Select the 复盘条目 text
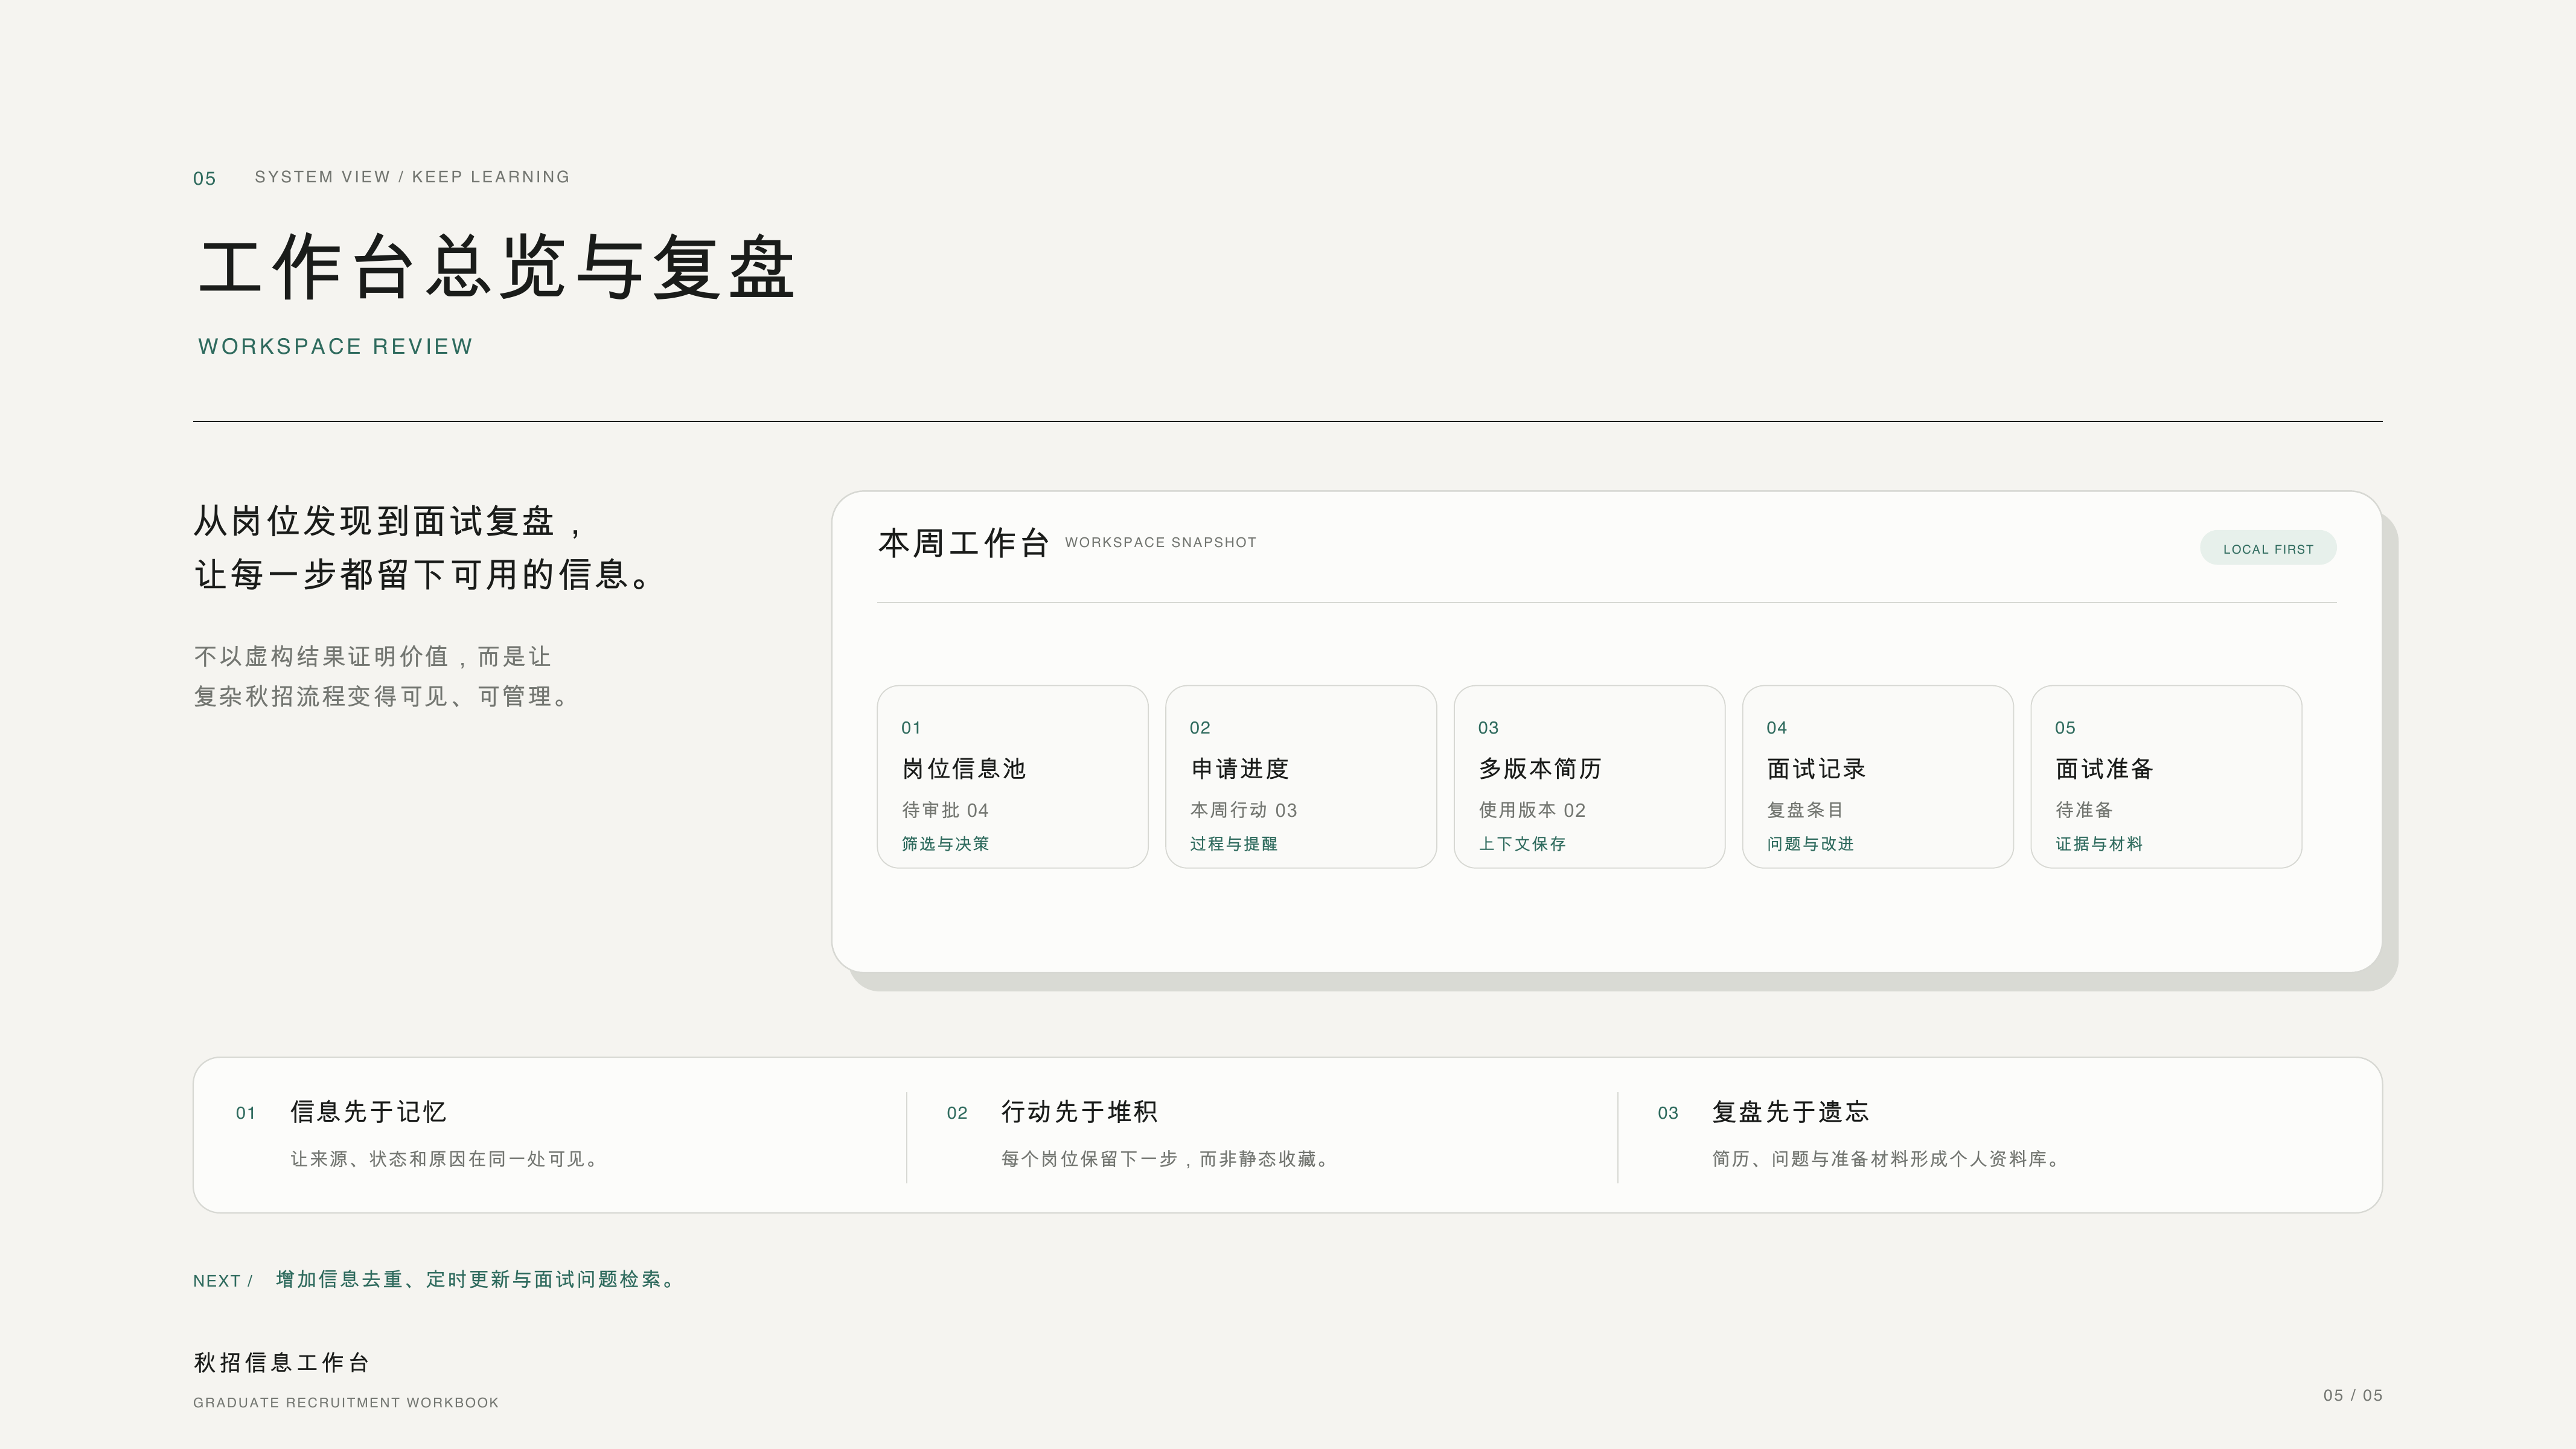Screen dimensions: 2576x1449 [x=1804, y=810]
